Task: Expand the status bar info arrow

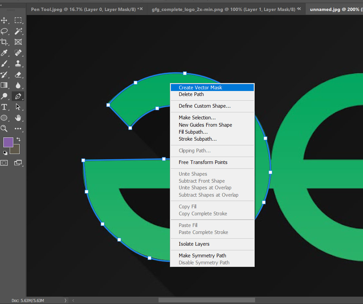Action: pos(65,300)
